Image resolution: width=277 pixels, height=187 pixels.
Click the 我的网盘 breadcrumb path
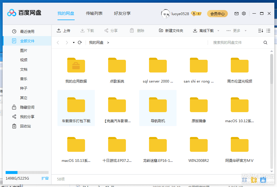[96, 43]
